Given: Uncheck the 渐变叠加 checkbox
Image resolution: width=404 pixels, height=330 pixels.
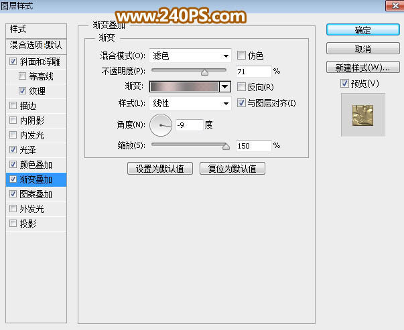Looking at the screenshot, I should pos(13,179).
